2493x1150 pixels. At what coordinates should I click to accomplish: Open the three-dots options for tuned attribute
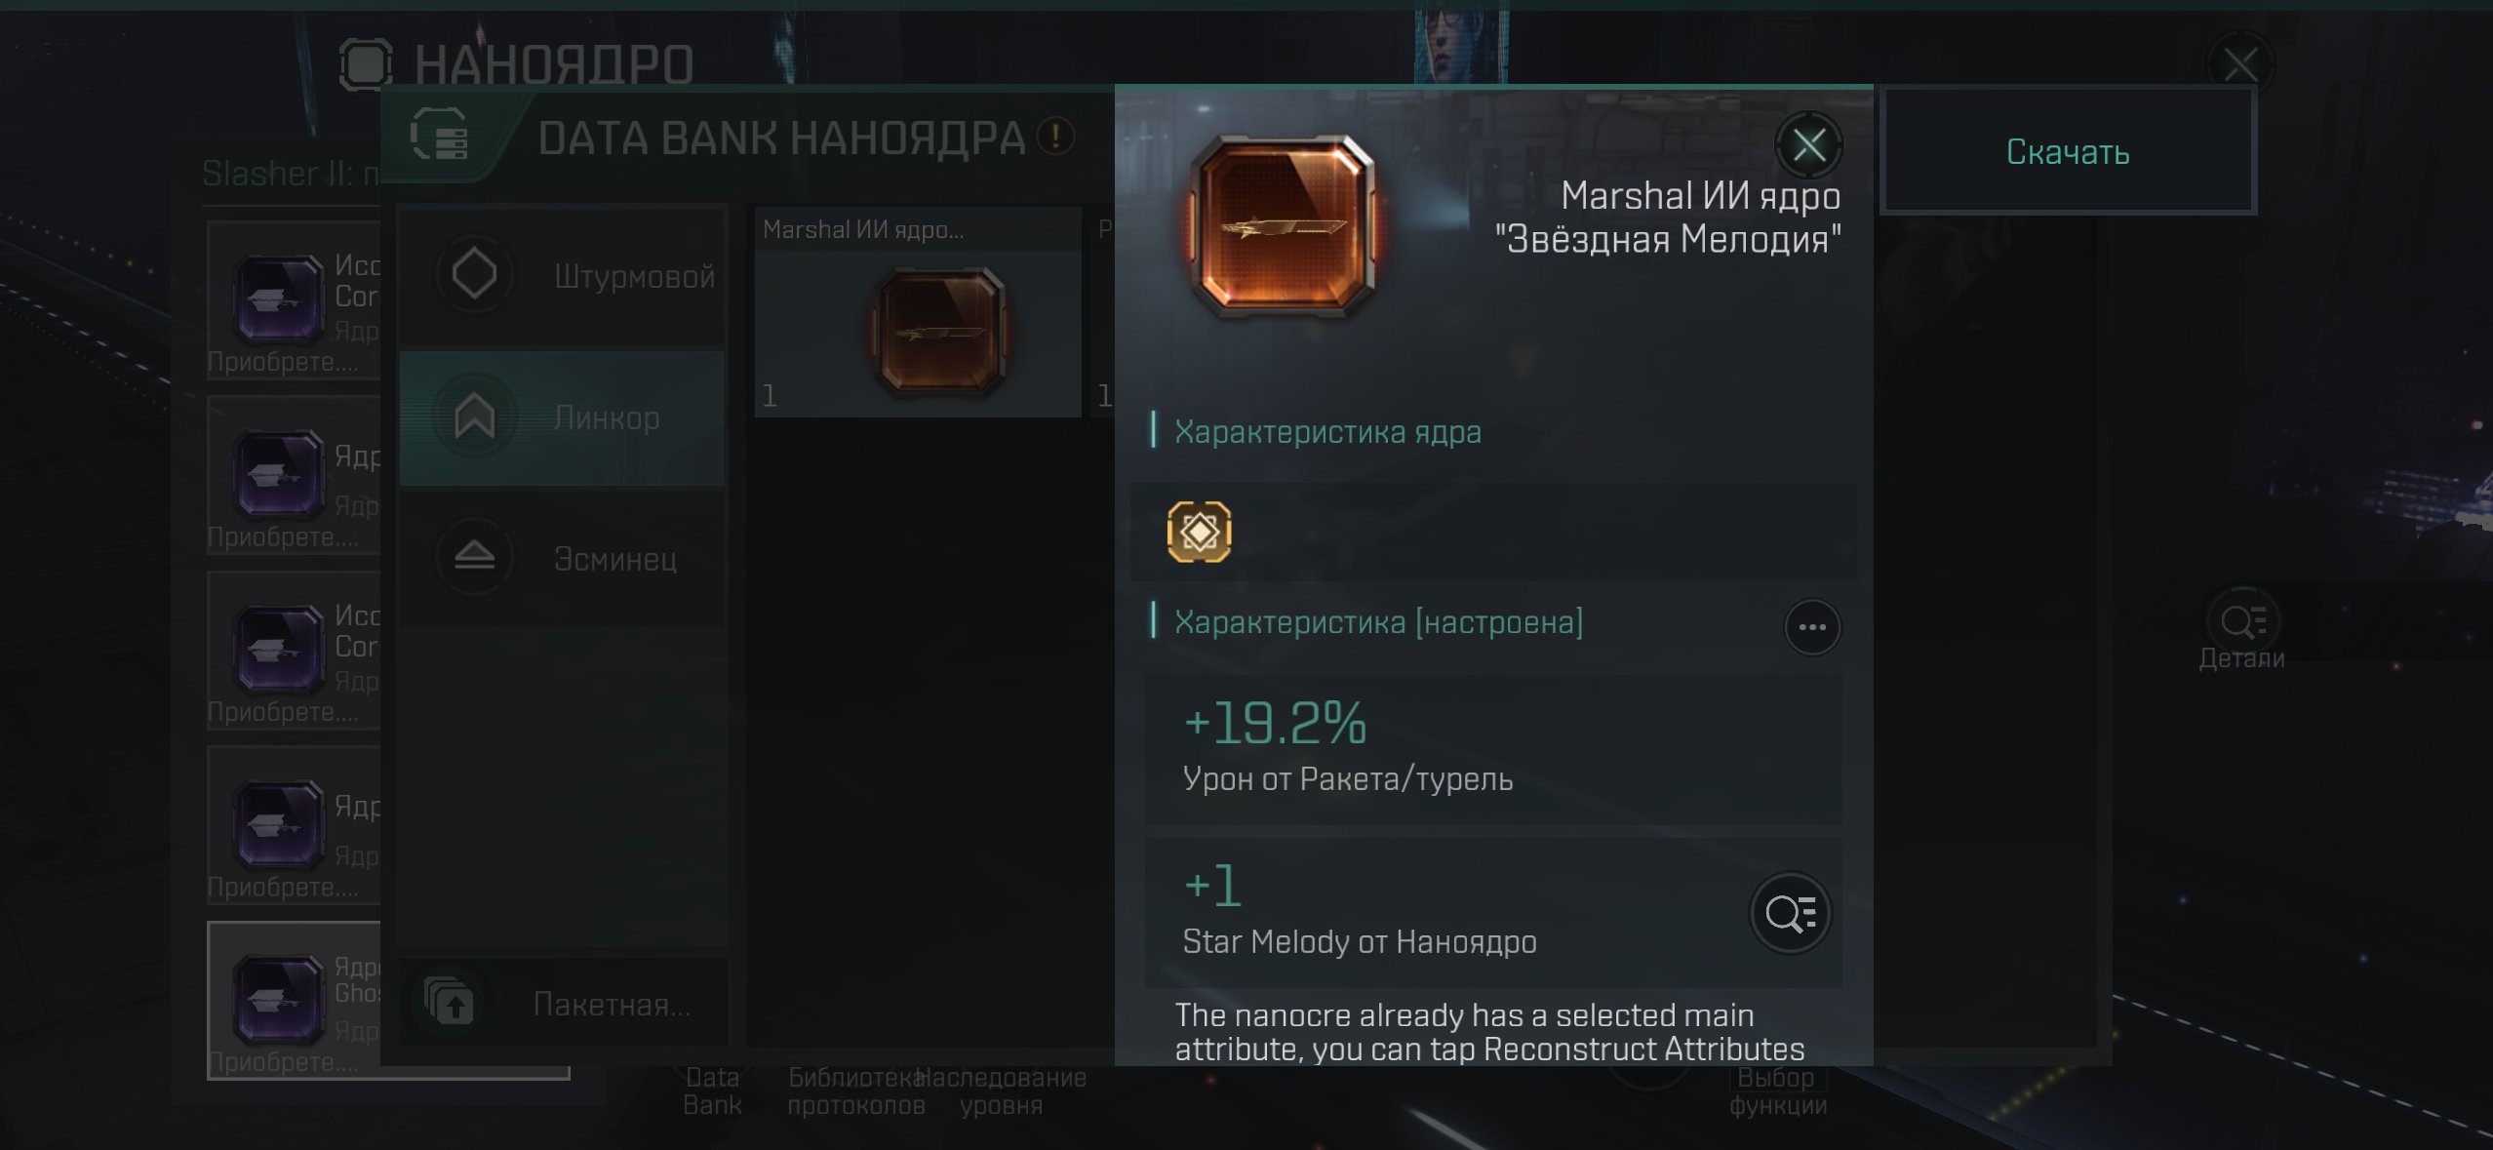pos(1812,627)
